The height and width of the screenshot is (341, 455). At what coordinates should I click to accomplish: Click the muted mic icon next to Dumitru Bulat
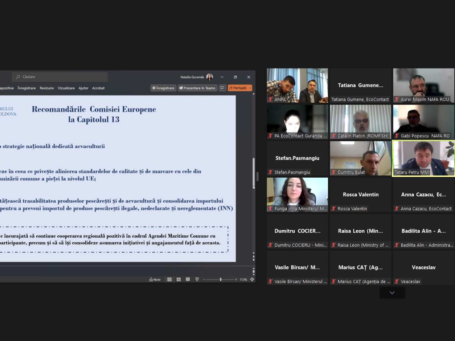334,172
